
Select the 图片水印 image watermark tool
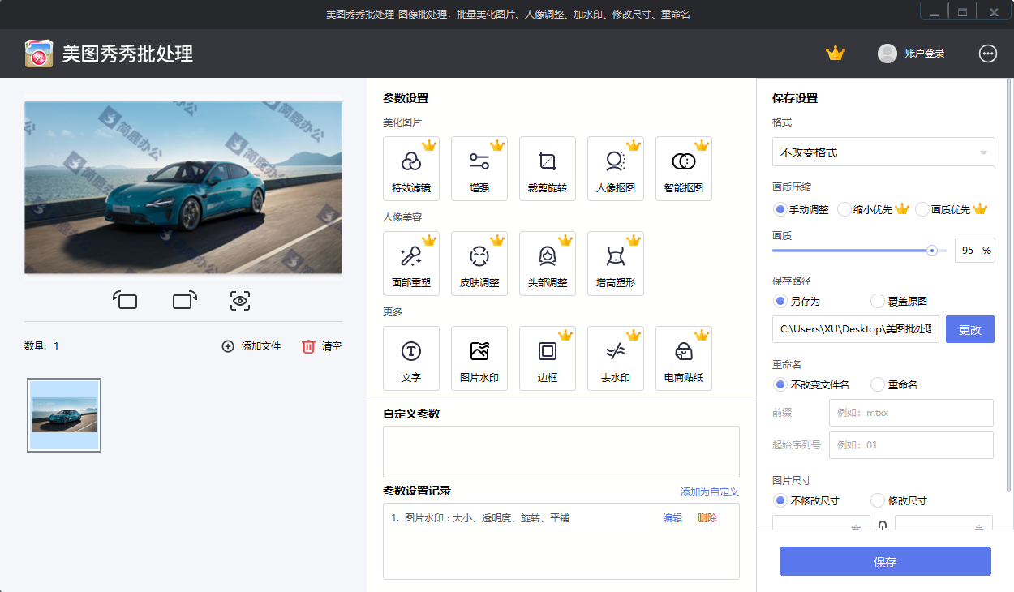click(479, 358)
